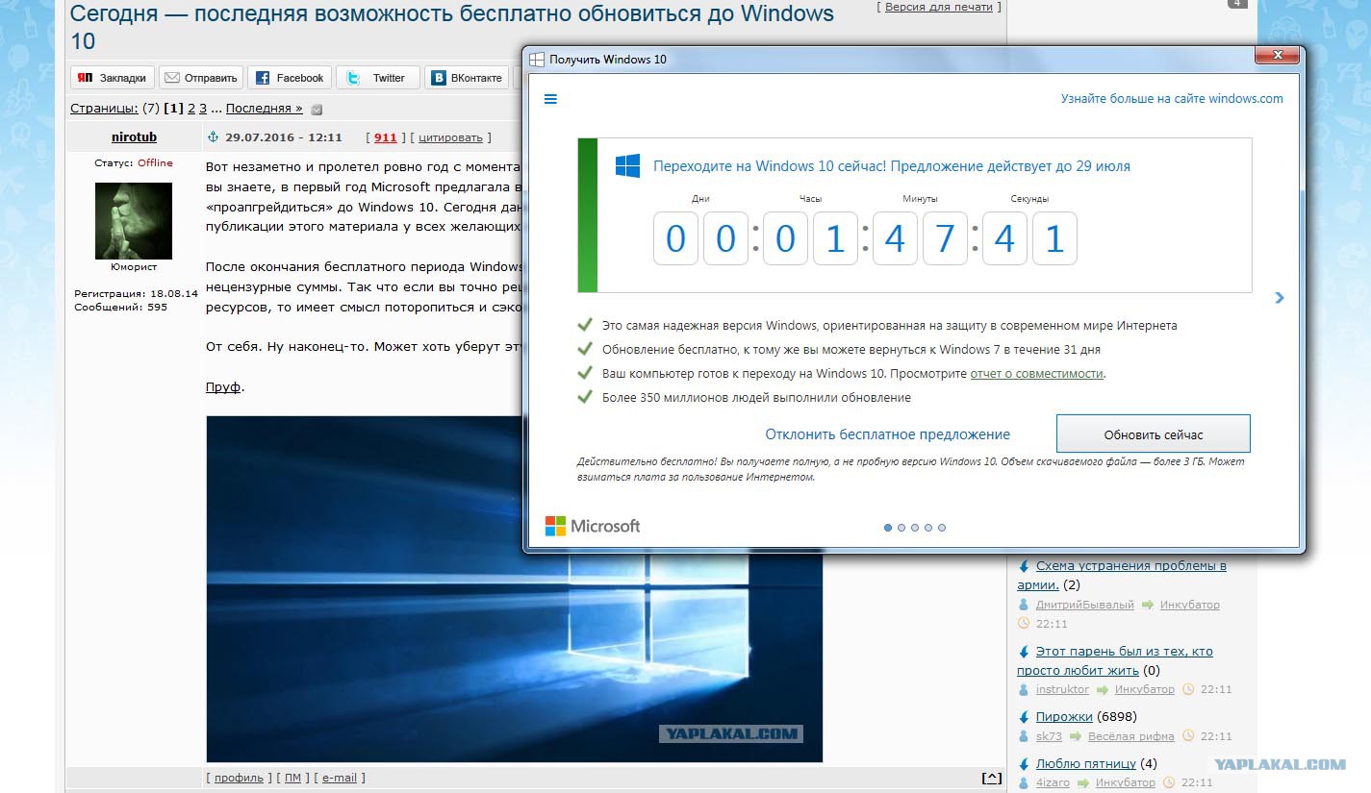Click the blue arrow icon beside 'Этот парень был'
The height and width of the screenshot is (793, 1371).
click(1025, 652)
